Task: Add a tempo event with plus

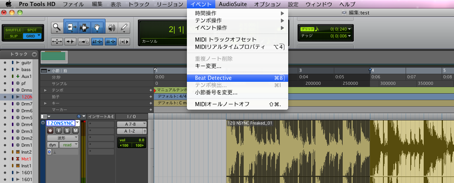Action: click(150, 90)
